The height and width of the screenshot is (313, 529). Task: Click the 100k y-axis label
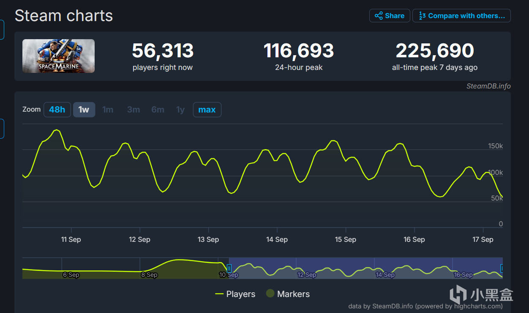coord(495,172)
